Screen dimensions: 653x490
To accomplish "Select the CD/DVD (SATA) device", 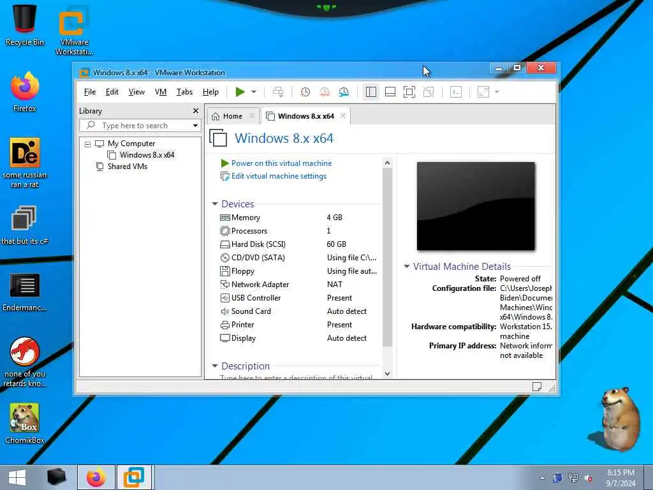I will click(x=258, y=258).
